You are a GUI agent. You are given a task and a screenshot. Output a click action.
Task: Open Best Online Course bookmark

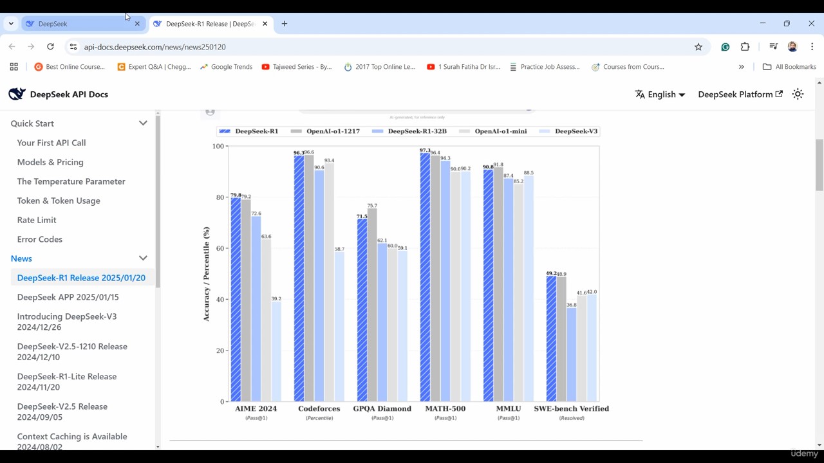(x=70, y=67)
